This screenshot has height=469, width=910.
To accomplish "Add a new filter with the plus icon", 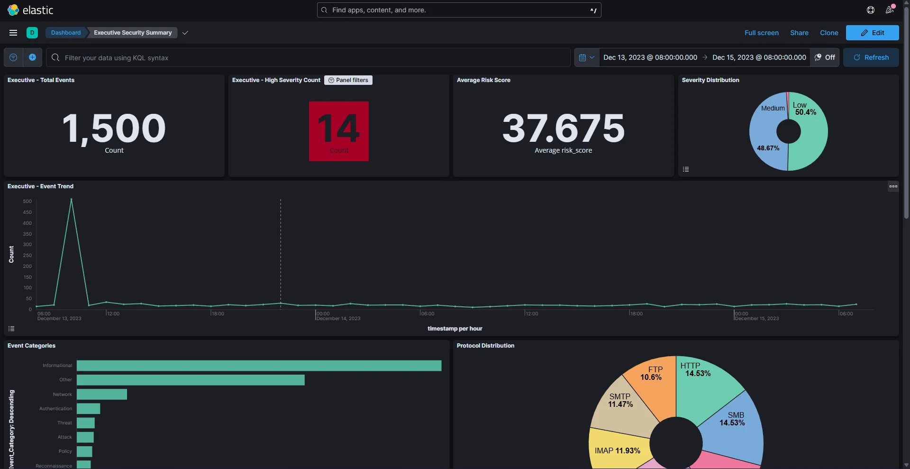I will (32, 57).
